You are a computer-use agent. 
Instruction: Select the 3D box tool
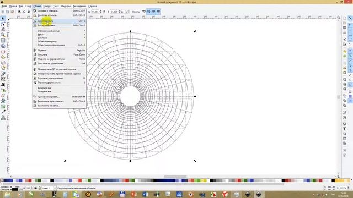pos(3,46)
